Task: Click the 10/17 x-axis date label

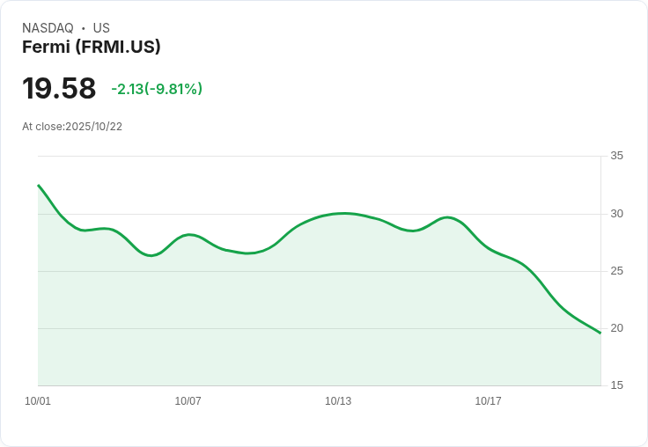Action: pyautogui.click(x=488, y=400)
